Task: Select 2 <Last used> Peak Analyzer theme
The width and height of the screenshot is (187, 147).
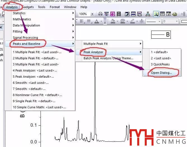Action: pos(162,58)
